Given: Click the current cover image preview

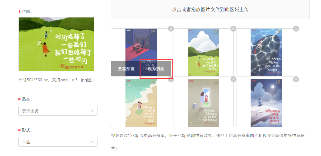Looking at the screenshot, I should tap(56, 44).
